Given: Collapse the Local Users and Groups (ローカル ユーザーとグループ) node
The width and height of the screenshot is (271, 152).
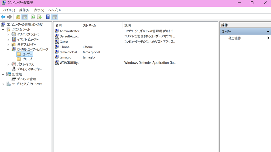Looking at the screenshot, I should pos(8,49).
